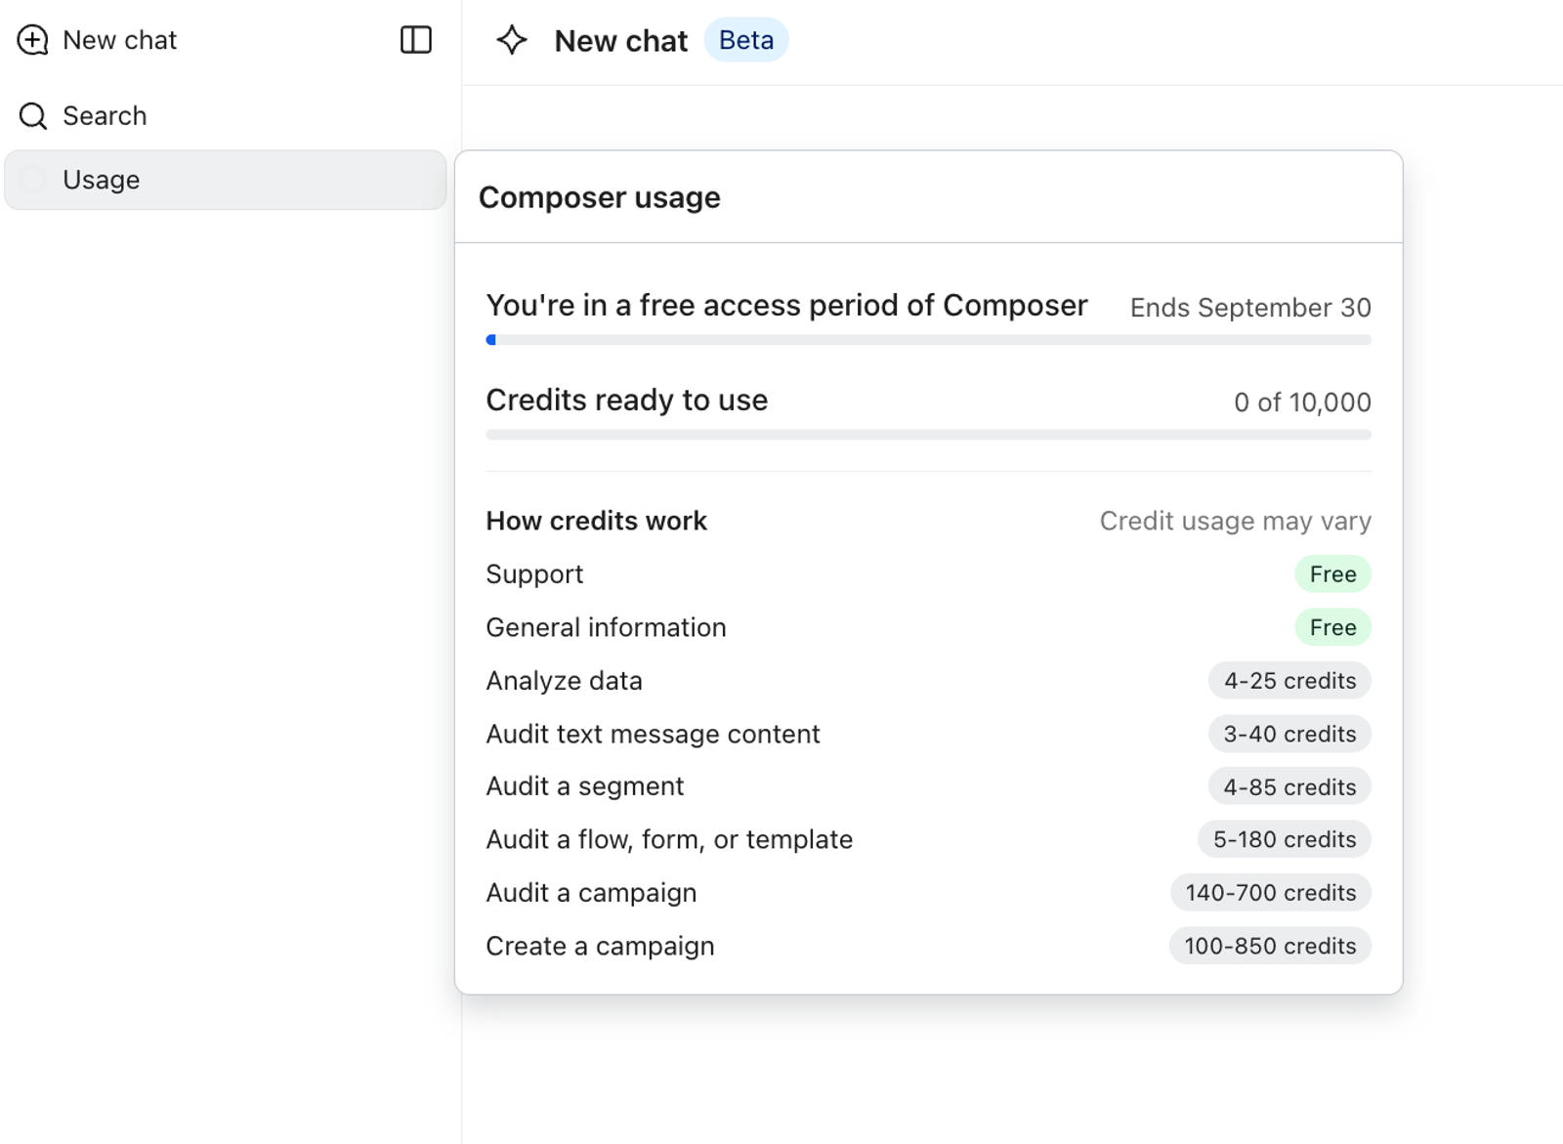The height and width of the screenshot is (1144, 1563).
Task: Click the 'Analyze data' row label
Action: coord(564,681)
